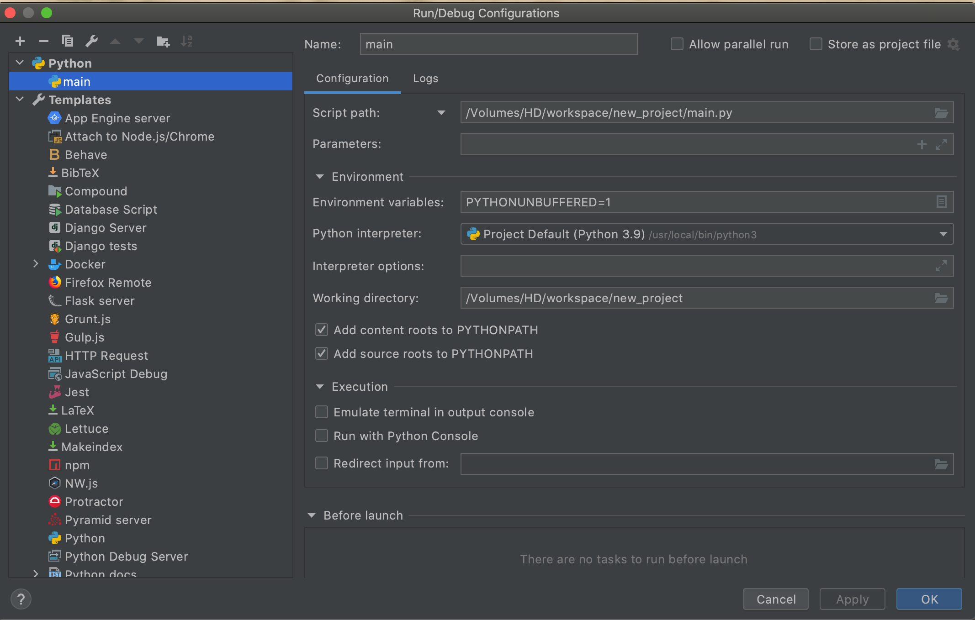The image size is (975, 620).
Task: Enable Allow parallel run checkbox
Action: point(677,44)
